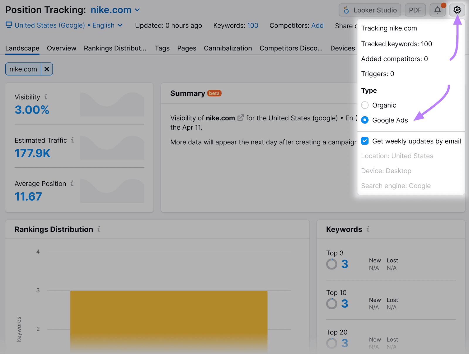
Task: Open nike.com external link icon
Action: pos(240,118)
